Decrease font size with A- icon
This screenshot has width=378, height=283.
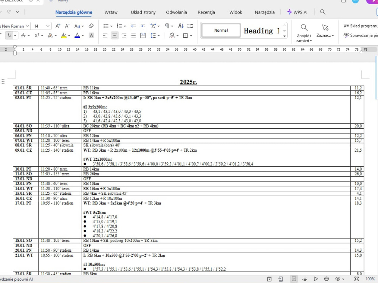(x=67, y=26)
